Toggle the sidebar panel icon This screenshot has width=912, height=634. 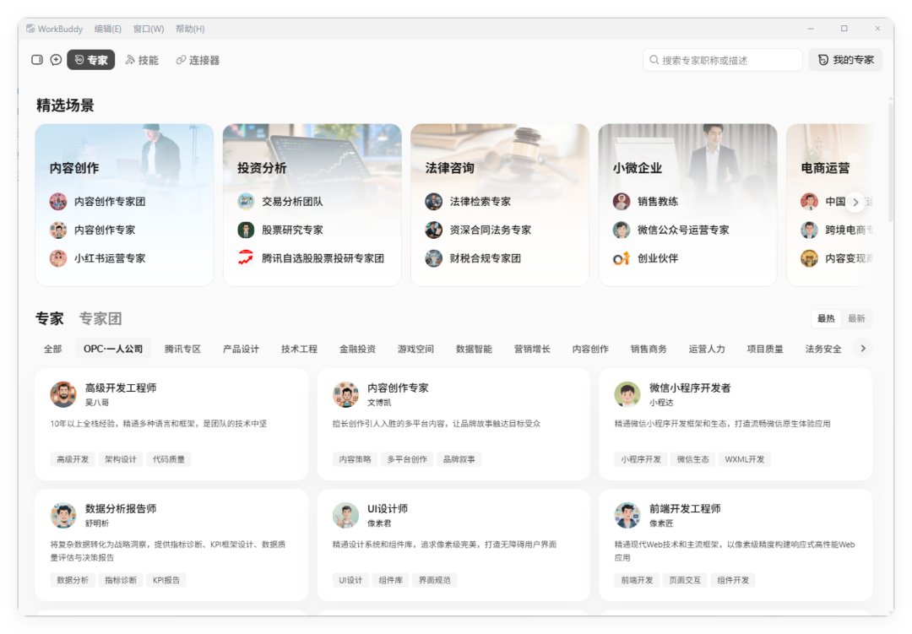pyautogui.click(x=37, y=60)
